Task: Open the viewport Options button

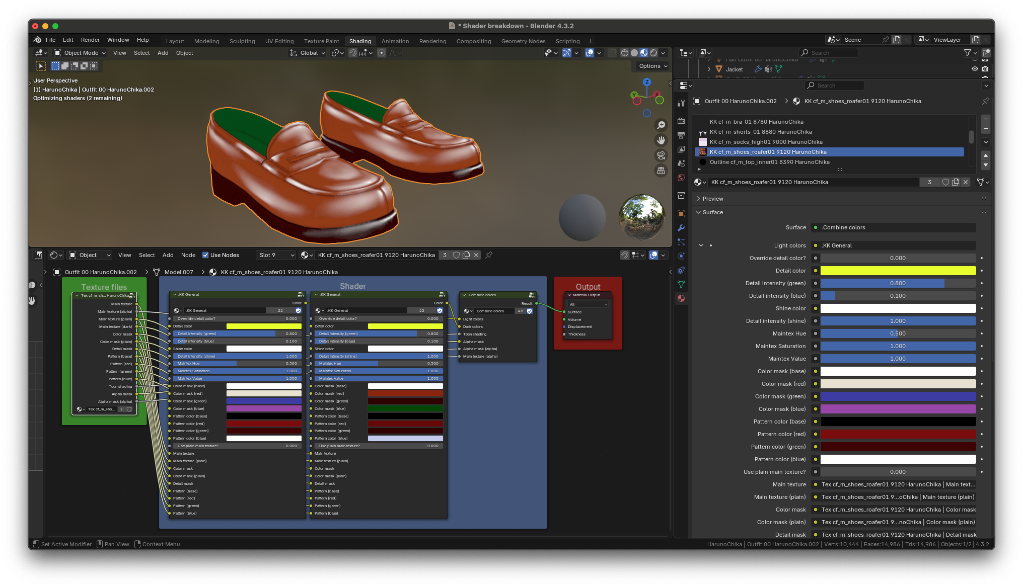Action: [x=652, y=66]
